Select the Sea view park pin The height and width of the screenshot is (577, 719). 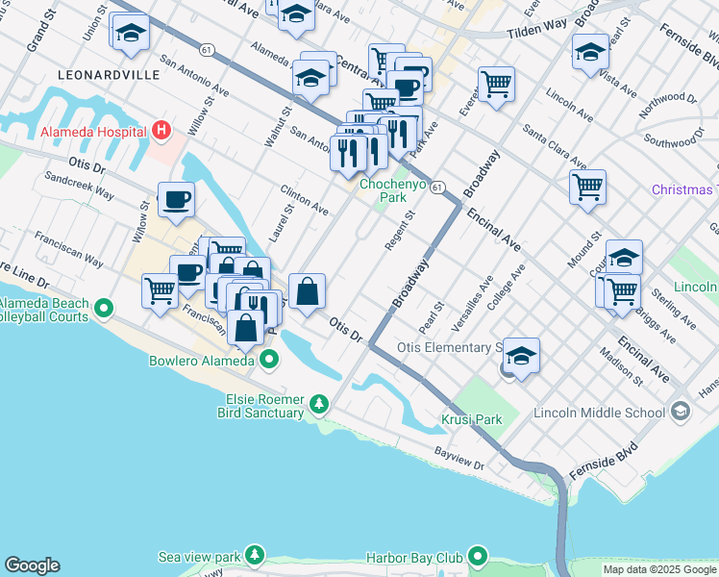[x=254, y=556]
